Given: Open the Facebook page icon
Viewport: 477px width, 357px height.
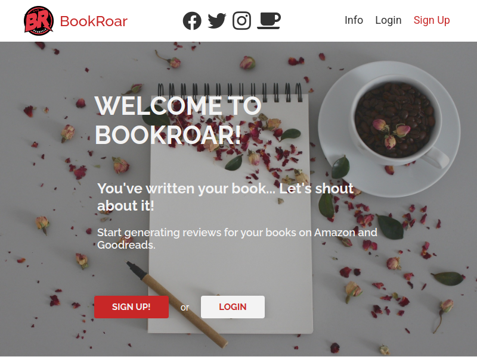Looking at the screenshot, I should [192, 21].
